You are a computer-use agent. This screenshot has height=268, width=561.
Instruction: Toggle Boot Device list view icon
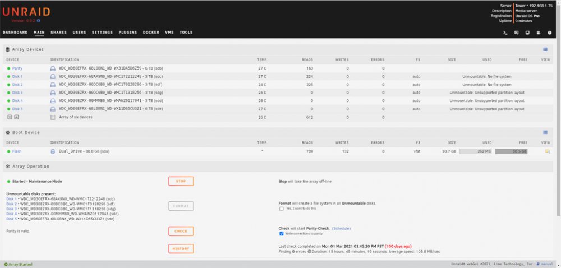point(545,132)
